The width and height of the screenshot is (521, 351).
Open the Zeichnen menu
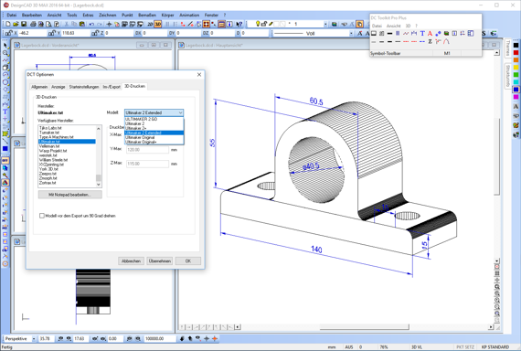pyautogui.click(x=108, y=15)
